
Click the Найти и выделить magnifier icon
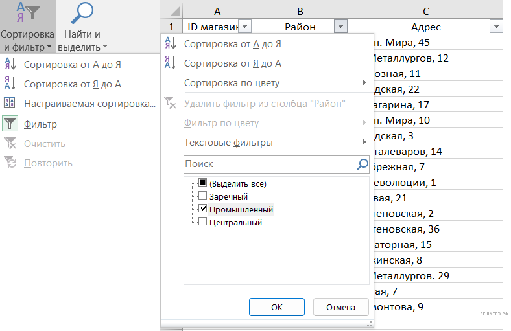coord(82,14)
